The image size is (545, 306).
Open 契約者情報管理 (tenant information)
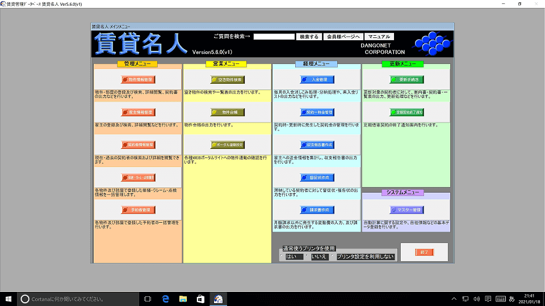pyautogui.click(x=138, y=145)
